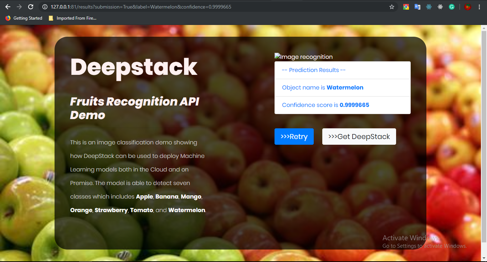Click the Object name is Watermelon row

coord(343,88)
